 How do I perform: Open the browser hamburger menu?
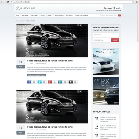[137, 2]
